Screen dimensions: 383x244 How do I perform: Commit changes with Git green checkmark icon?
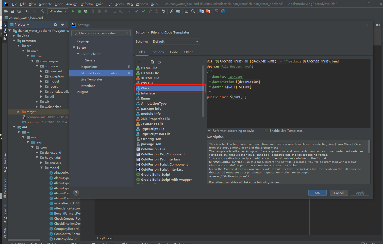[x=143, y=11]
